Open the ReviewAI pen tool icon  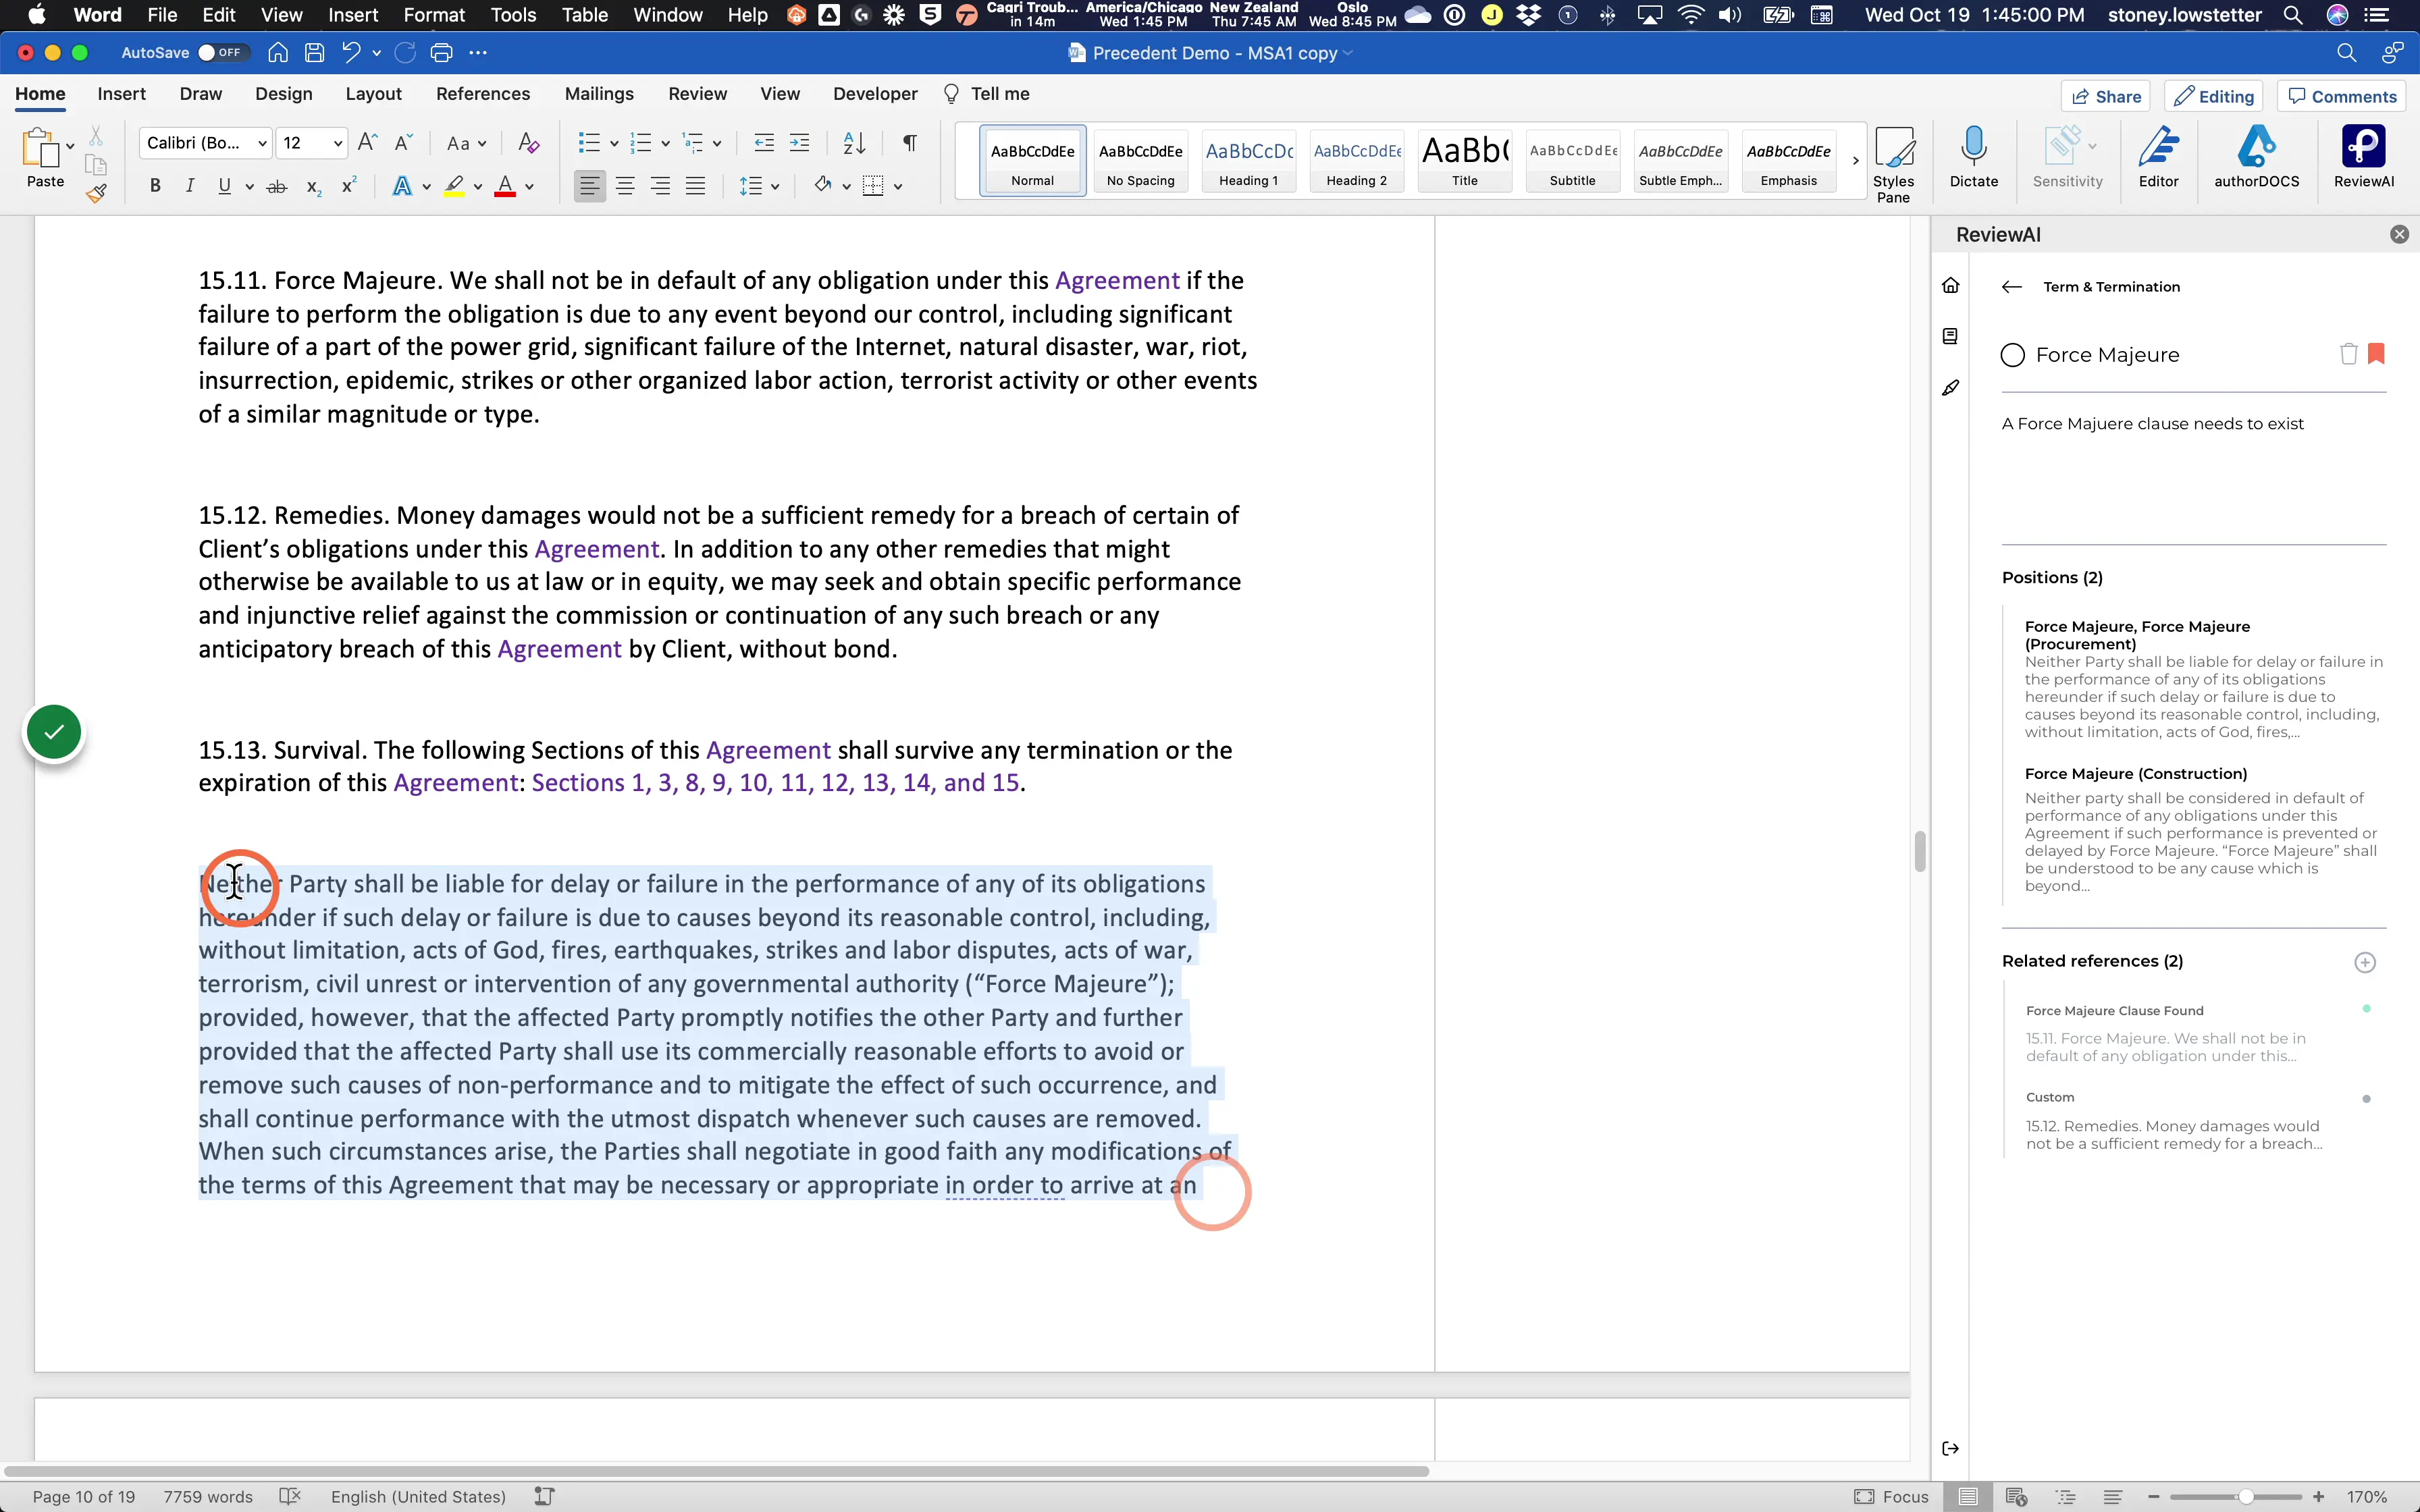pos(1950,388)
